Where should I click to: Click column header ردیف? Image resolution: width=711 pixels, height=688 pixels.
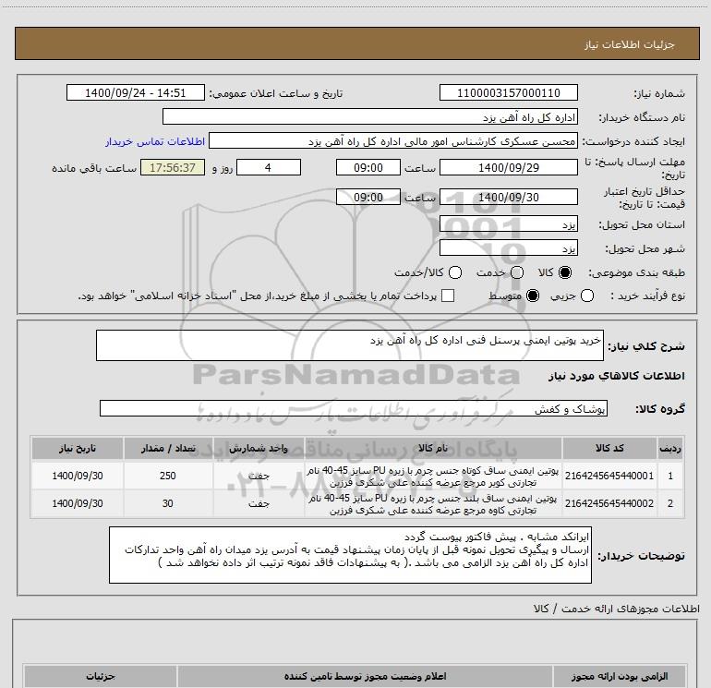(670, 448)
